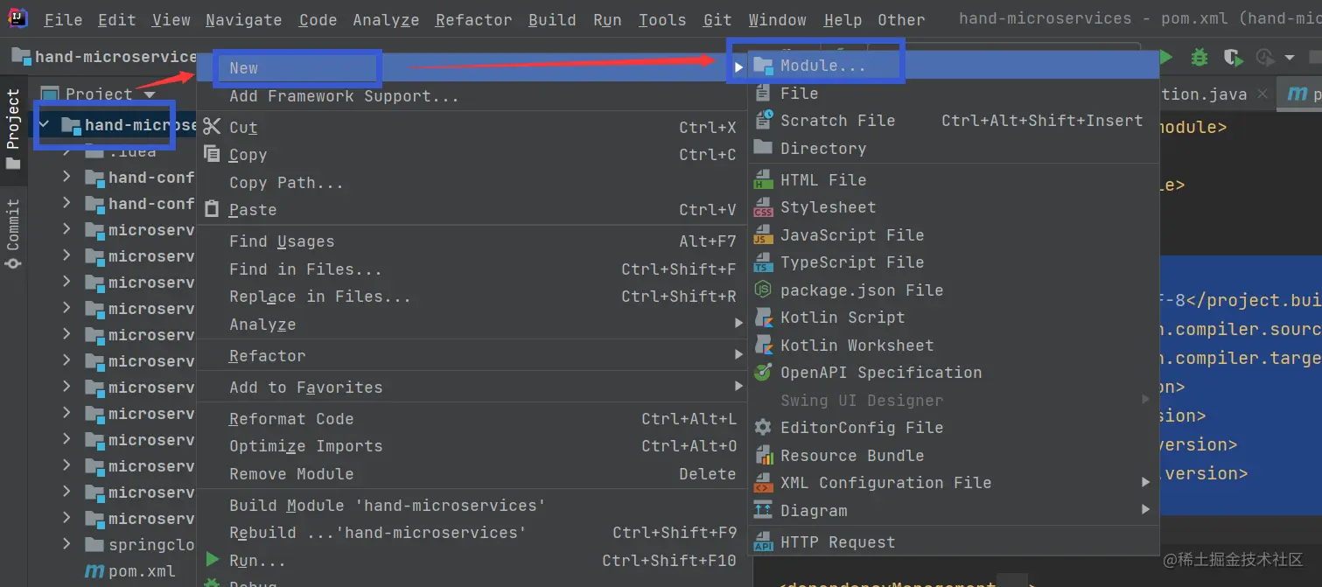
Task: Select the .idea folder in the tree
Action: [131, 151]
